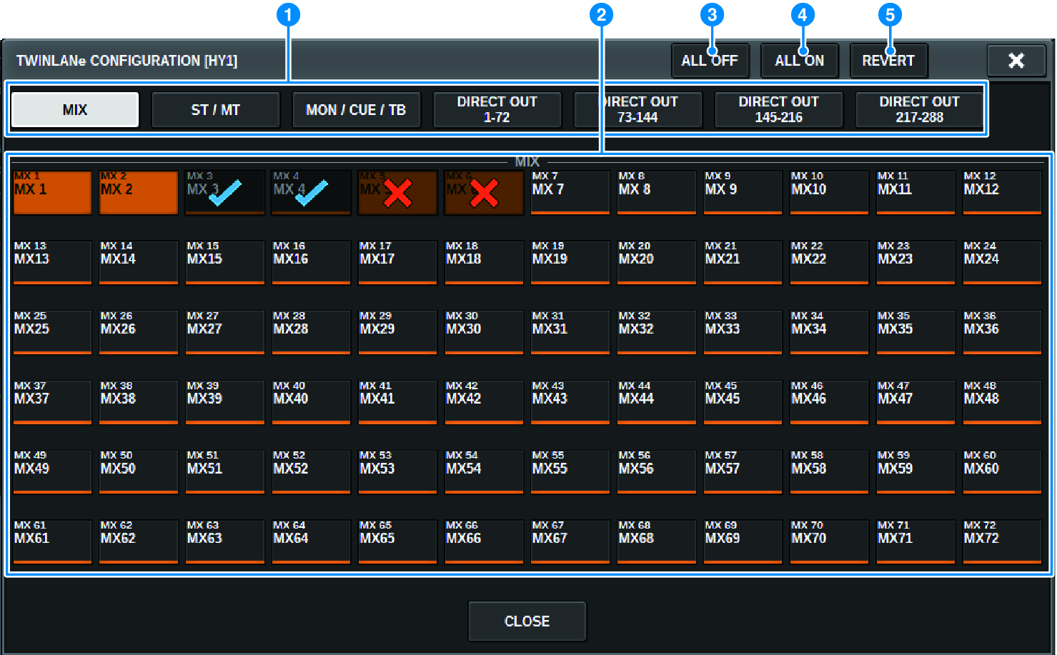Toggle MX 3 channel with blue checkmark
The height and width of the screenshot is (655, 1057).
click(x=224, y=192)
